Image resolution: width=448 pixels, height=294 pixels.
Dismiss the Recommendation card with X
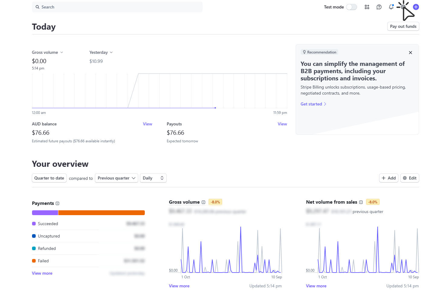[x=411, y=53]
